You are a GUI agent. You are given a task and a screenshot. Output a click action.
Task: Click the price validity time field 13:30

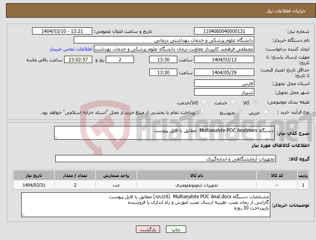coord(163,72)
